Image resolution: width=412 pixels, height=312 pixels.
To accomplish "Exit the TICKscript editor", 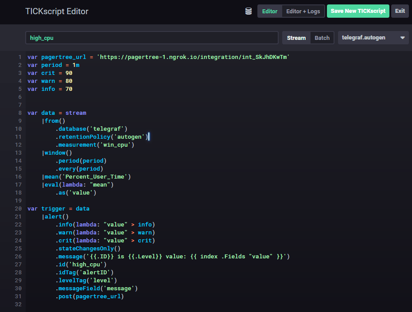I will point(400,11).
